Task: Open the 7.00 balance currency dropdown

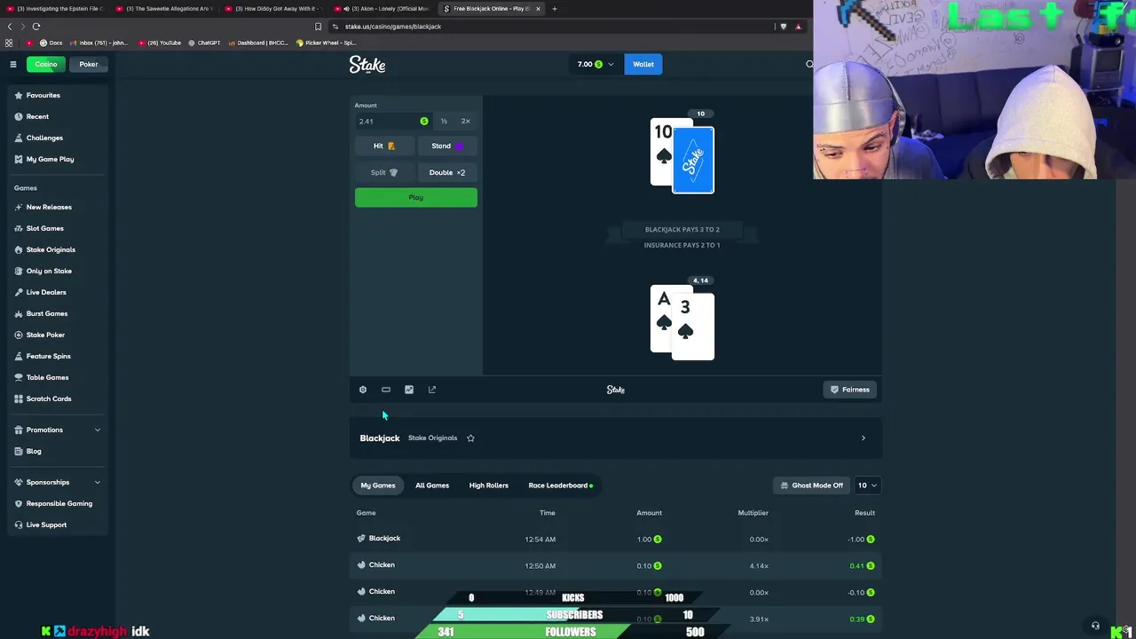Action: coord(596,64)
